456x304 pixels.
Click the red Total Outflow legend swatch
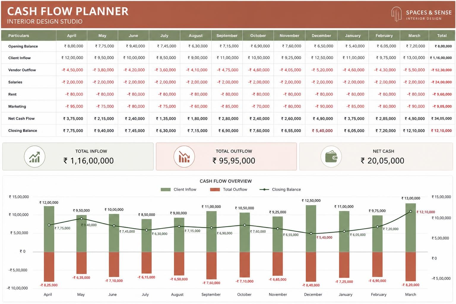pyautogui.click(x=215, y=189)
